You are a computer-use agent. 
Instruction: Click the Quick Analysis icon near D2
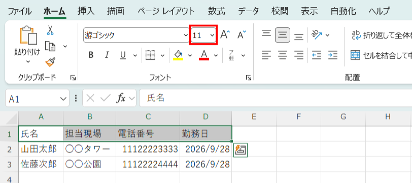click(241, 151)
